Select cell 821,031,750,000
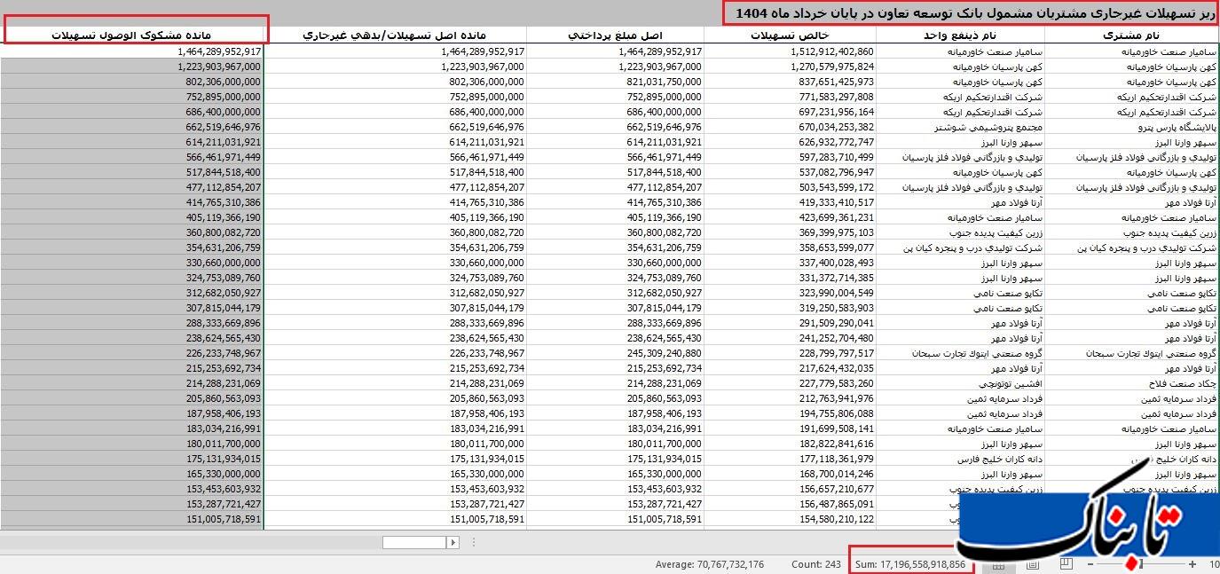 [x=615, y=82]
